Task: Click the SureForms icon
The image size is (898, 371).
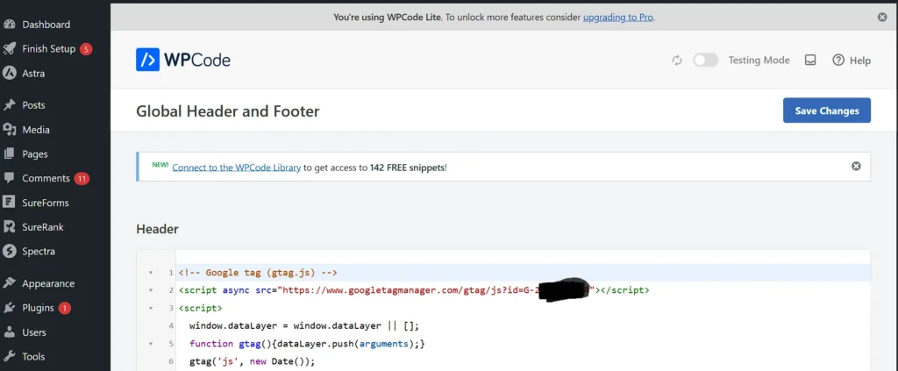Action: (x=9, y=203)
